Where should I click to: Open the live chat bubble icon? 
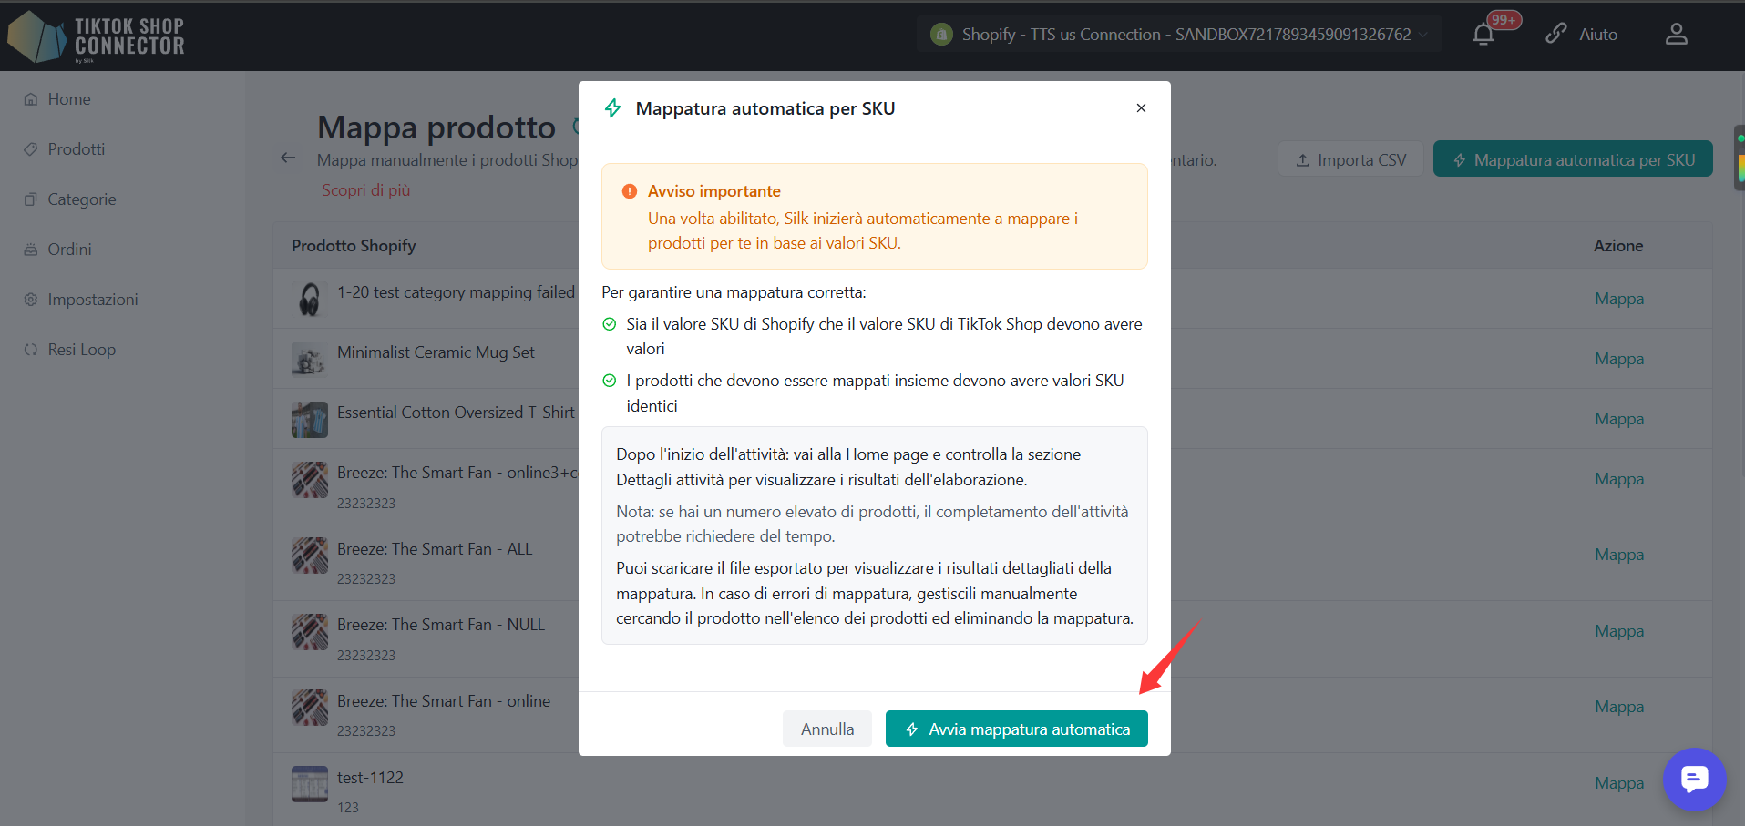pos(1694,780)
